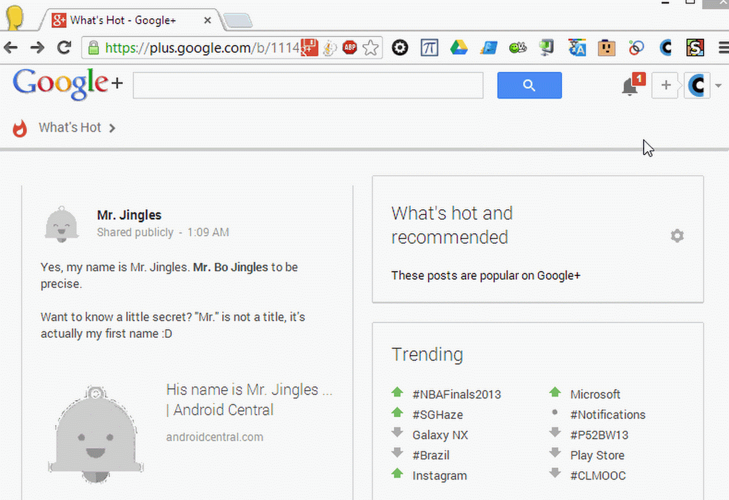Click the pi symbol extension icon
Screen dimensions: 729x500
point(430,48)
